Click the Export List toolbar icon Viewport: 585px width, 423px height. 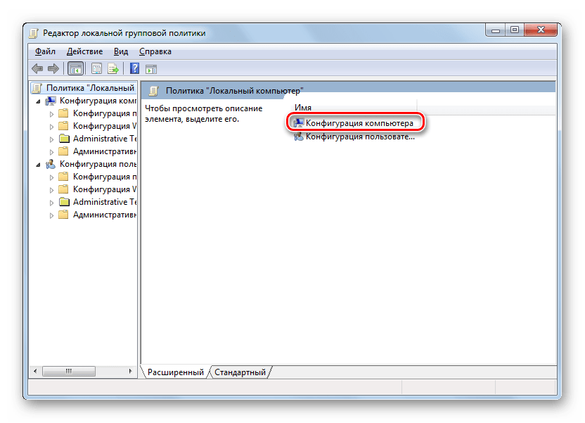pyautogui.click(x=113, y=69)
